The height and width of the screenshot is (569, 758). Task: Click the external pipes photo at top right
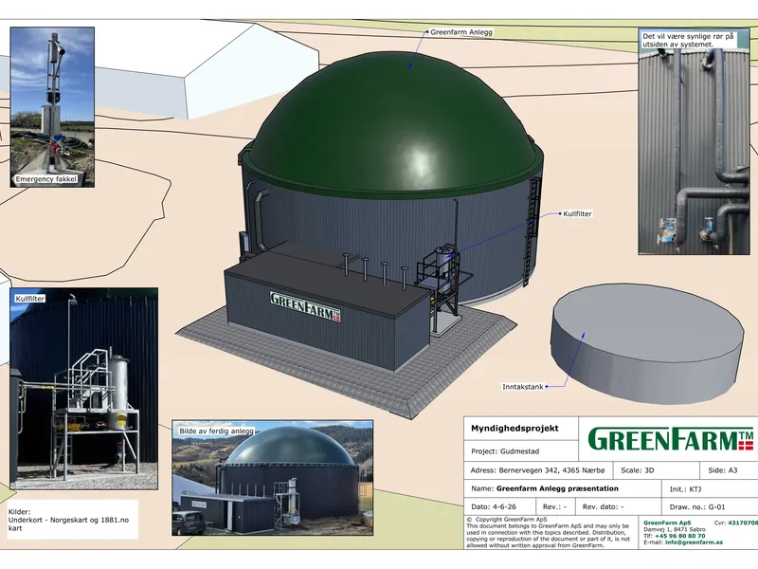695,140
